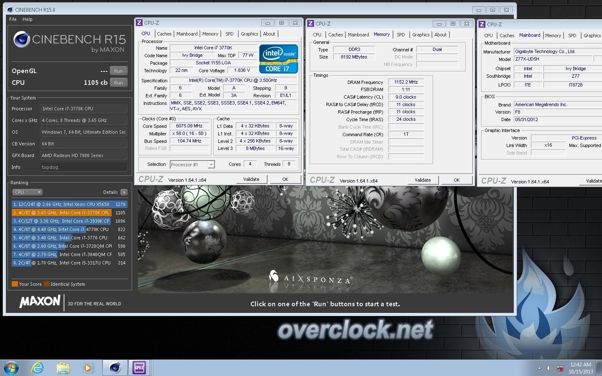The width and height of the screenshot is (602, 376).
Task: Click the volume speaker tray icon
Action: click(549, 368)
